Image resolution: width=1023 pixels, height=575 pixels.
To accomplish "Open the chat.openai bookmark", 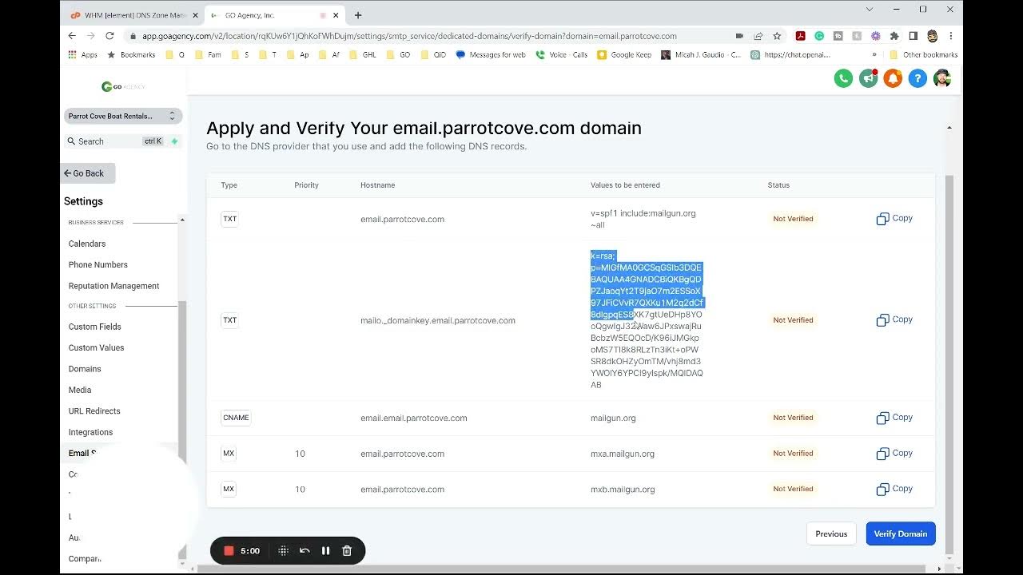I will (790, 55).
